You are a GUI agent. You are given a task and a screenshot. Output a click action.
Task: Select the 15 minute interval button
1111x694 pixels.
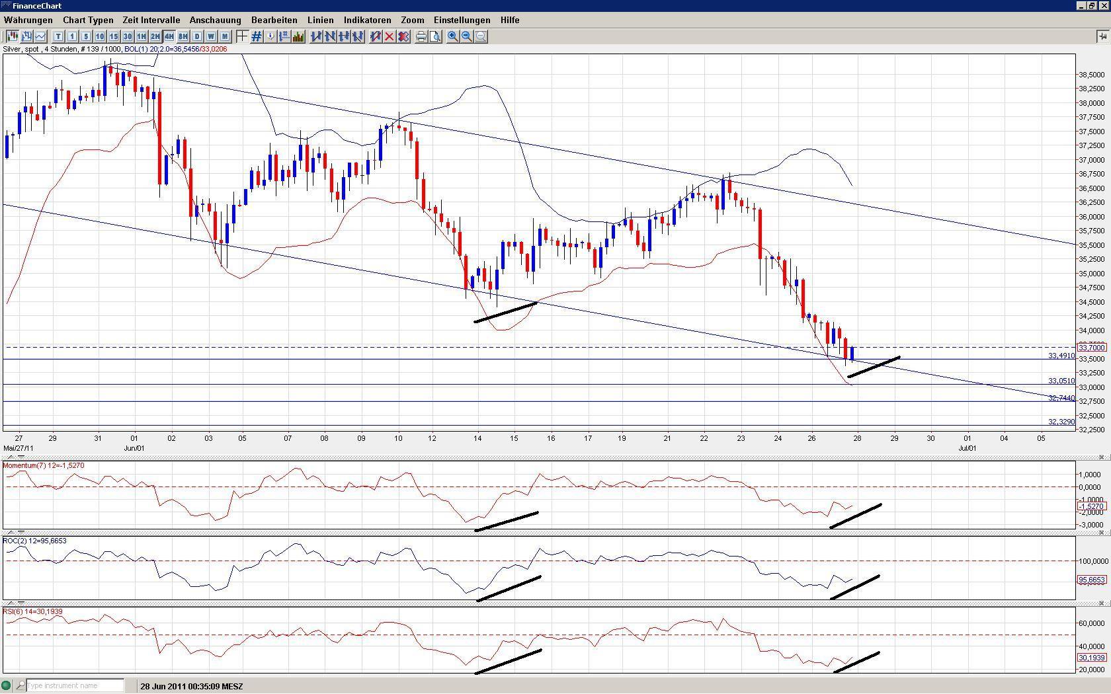[x=114, y=36]
